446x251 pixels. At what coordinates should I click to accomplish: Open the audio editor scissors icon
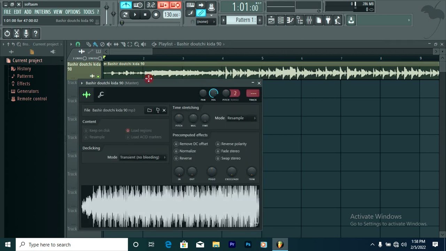[16, 33]
